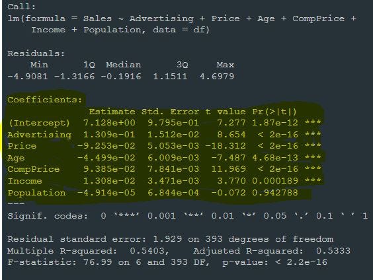The image size is (373, 280).
Task: Click the 'Call:' heading text
Action: click(x=21, y=7)
